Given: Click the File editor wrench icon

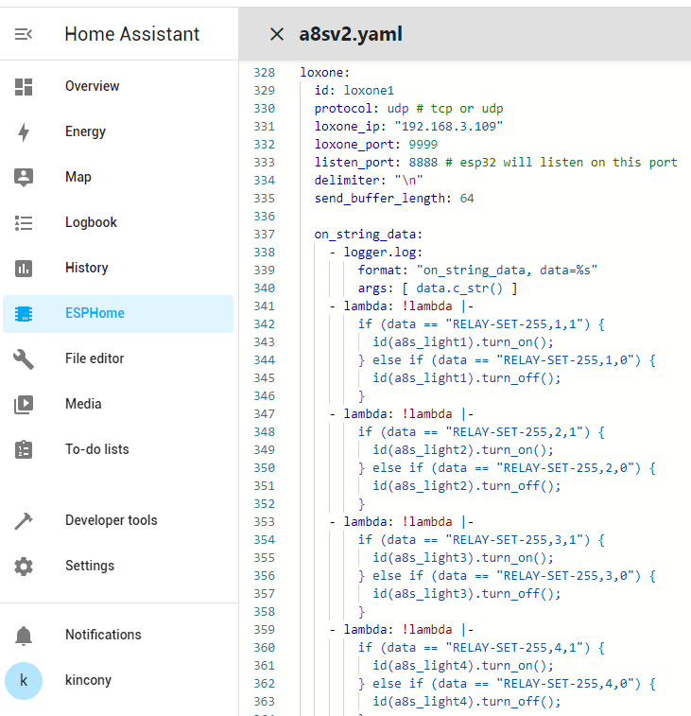Looking at the screenshot, I should pyautogui.click(x=24, y=359).
